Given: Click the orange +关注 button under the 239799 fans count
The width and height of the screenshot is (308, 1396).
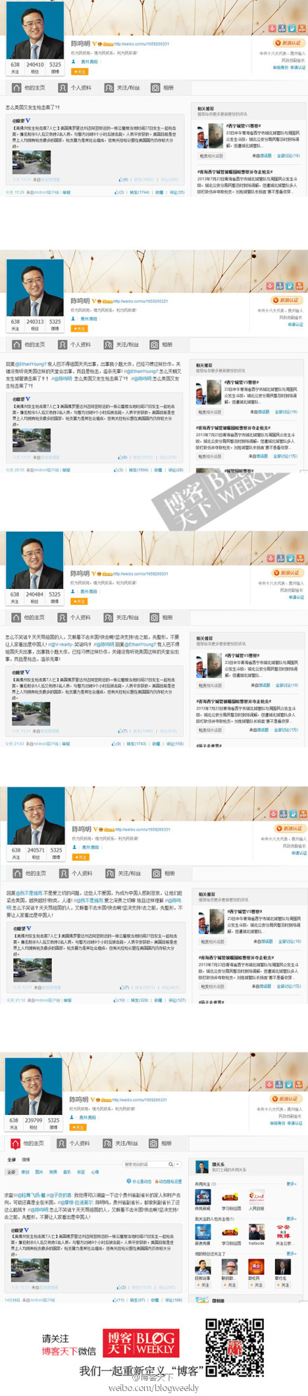Looking at the screenshot, I should coord(78,1127).
